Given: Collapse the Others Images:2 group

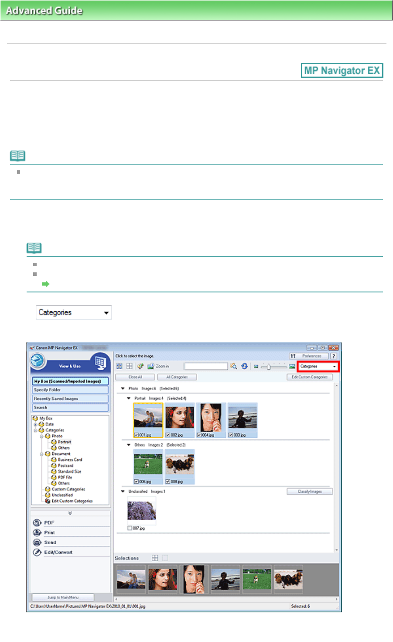Looking at the screenshot, I should pos(129,445).
